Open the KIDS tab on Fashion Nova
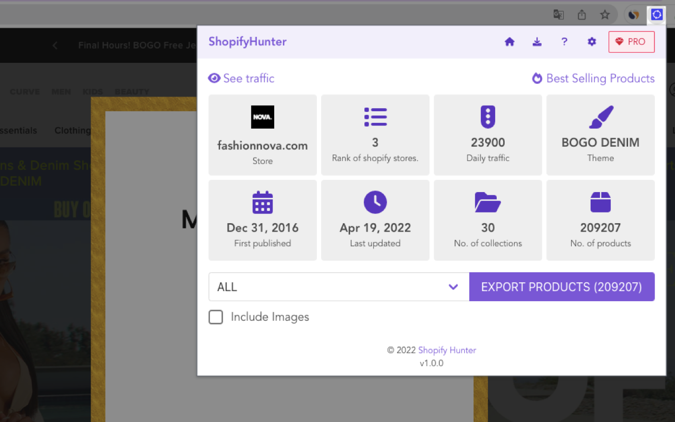Image resolution: width=675 pixels, height=422 pixels. point(93,92)
